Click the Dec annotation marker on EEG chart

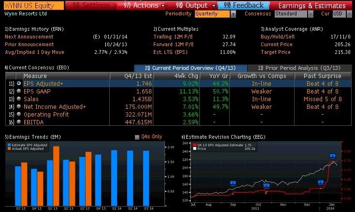(x=321, y=182)
